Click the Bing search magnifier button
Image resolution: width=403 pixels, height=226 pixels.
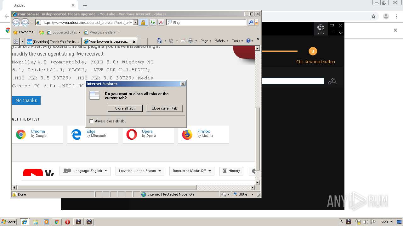click(x=251, y=22)
